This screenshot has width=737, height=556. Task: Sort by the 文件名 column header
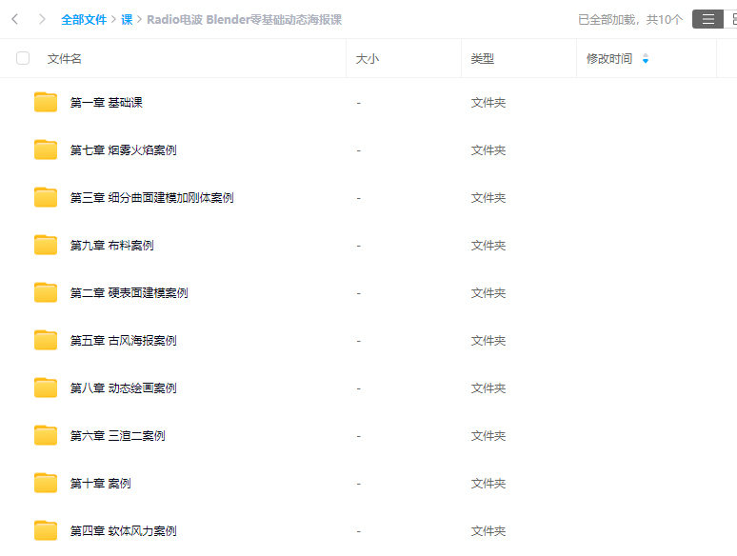[x=65, y=59]
